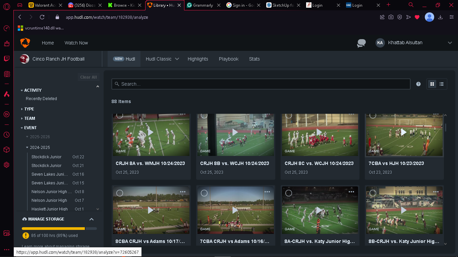
Task: Switch library to grid view
Action: coord(432,84)
